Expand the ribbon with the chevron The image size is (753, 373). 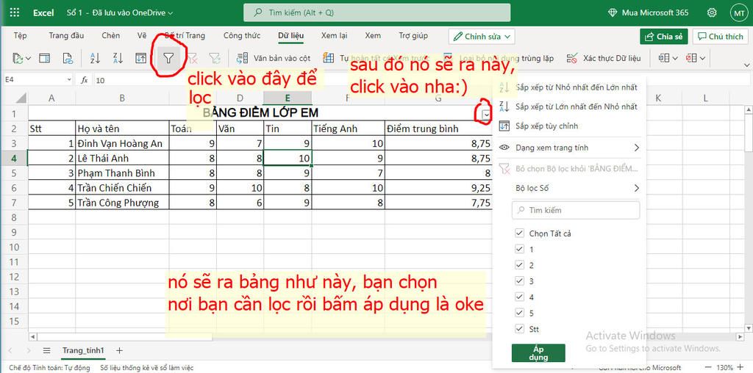747,64
